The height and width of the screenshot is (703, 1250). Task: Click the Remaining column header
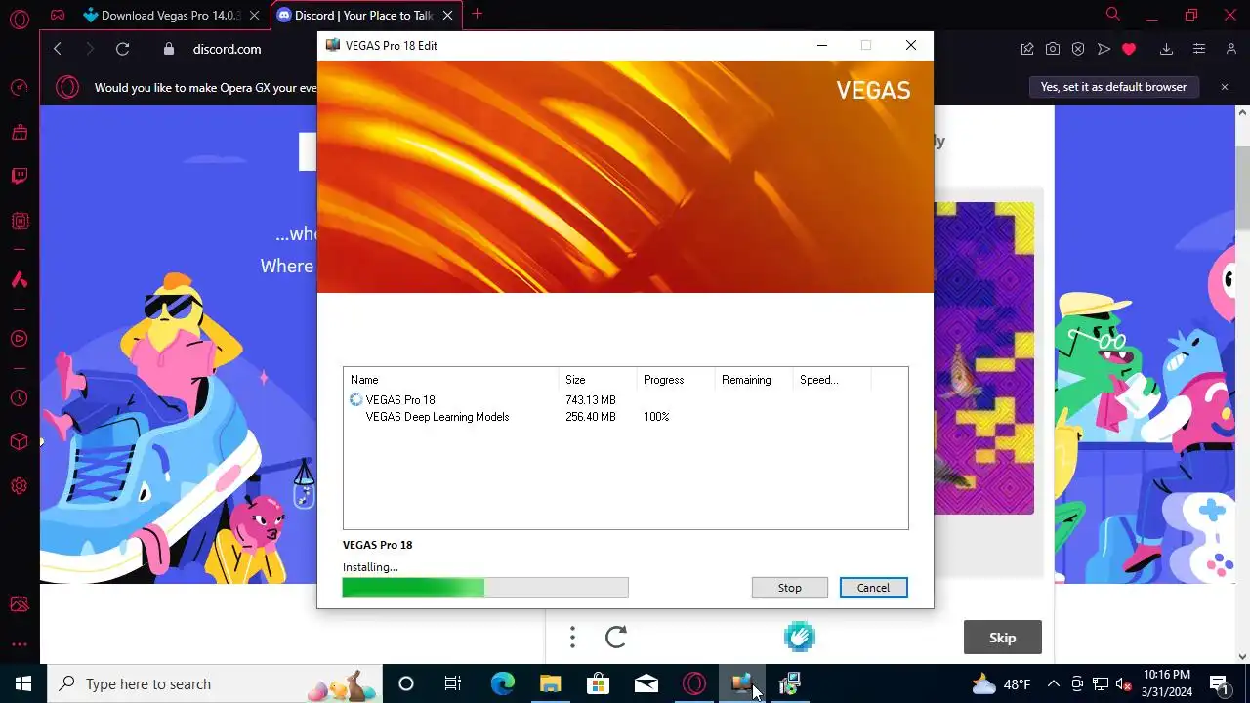click(x=754, y=380)
